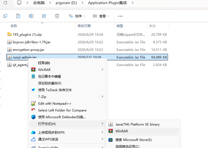Click 压缩(zipped)文件 type cell
Screen dimensions: 208x148
point(131,35)
